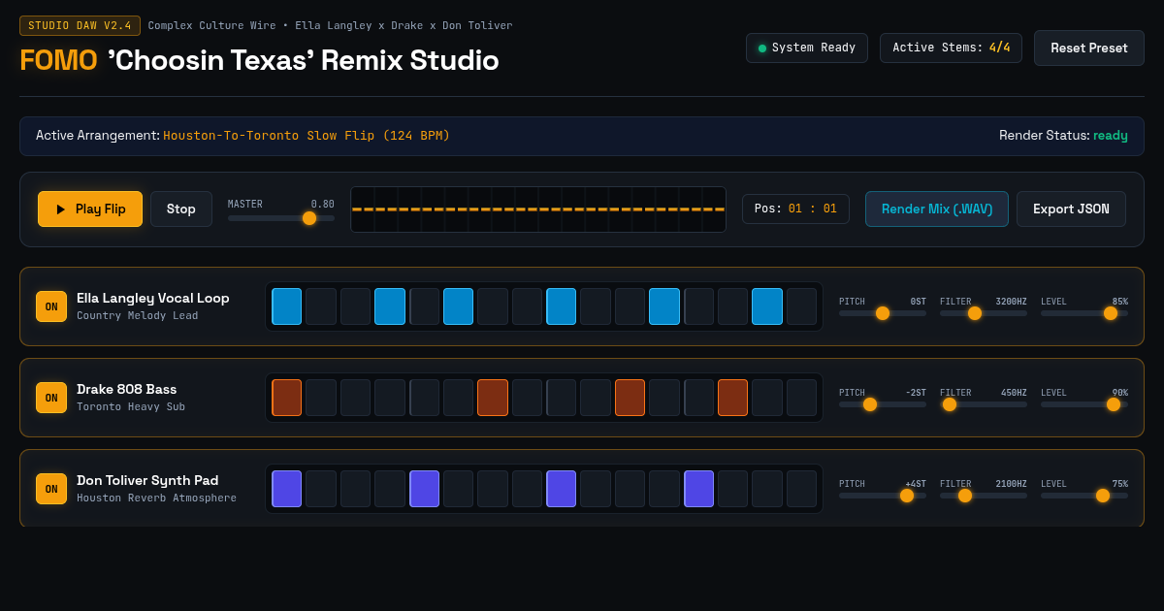Click the waveform visualizer display
Viewport: 1164px width, 611px height.
[x=538, y=209]
